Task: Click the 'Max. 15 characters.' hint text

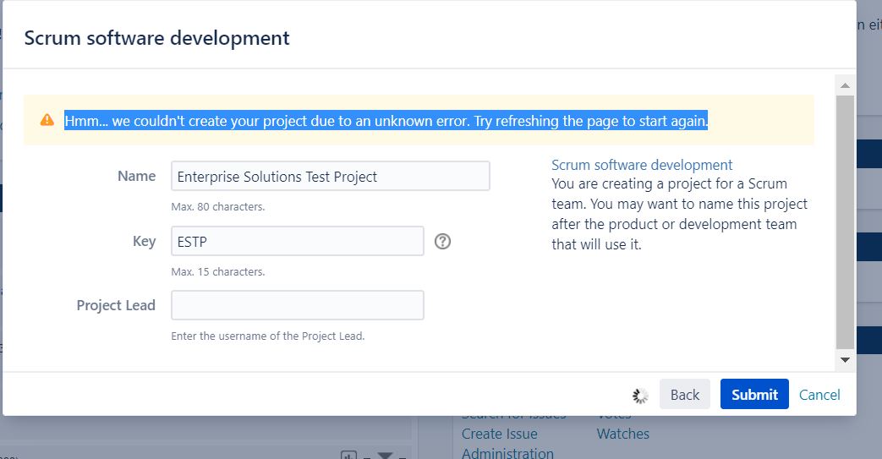Action: (x=217, y=271)
